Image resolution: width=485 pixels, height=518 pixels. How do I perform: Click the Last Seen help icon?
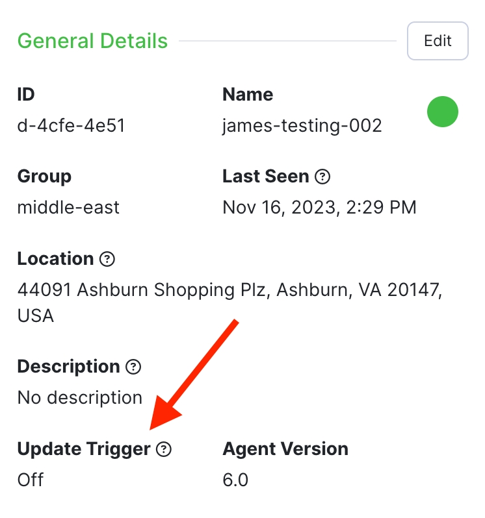[x=322, y=177]
